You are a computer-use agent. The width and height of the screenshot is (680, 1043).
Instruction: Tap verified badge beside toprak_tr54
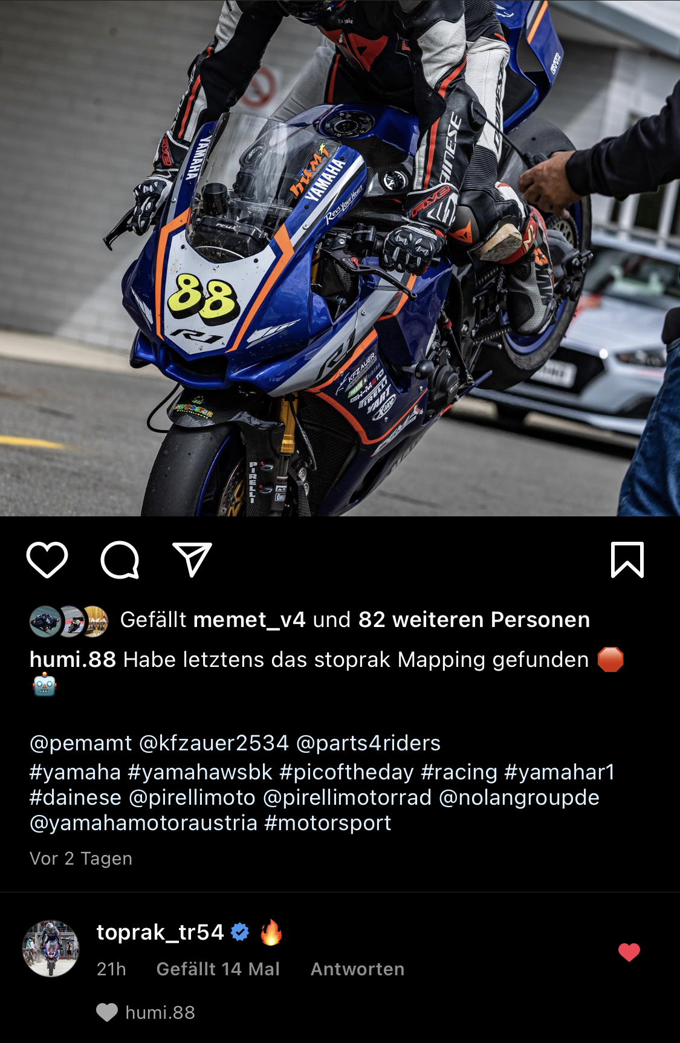pos(241,932)
